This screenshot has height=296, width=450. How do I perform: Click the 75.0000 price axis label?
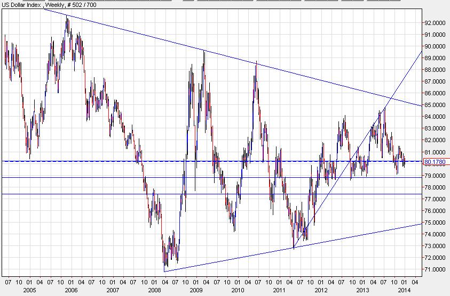(435, 223)
